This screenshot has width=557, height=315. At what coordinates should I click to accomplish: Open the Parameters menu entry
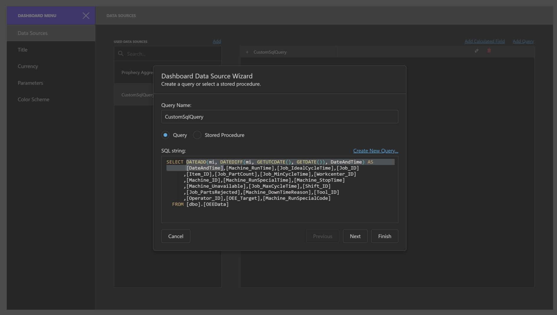click(30, 83)
